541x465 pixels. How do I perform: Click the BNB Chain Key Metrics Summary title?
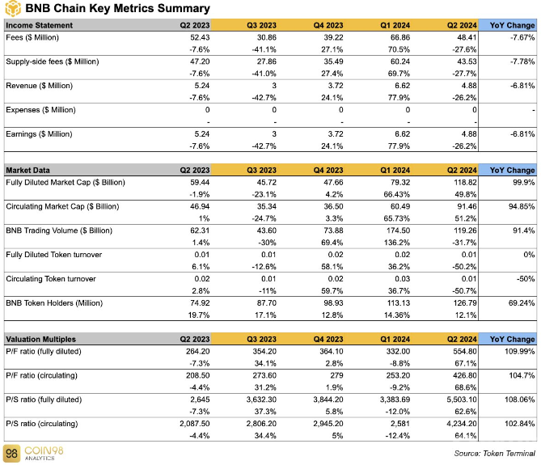[x=117, y=8]
